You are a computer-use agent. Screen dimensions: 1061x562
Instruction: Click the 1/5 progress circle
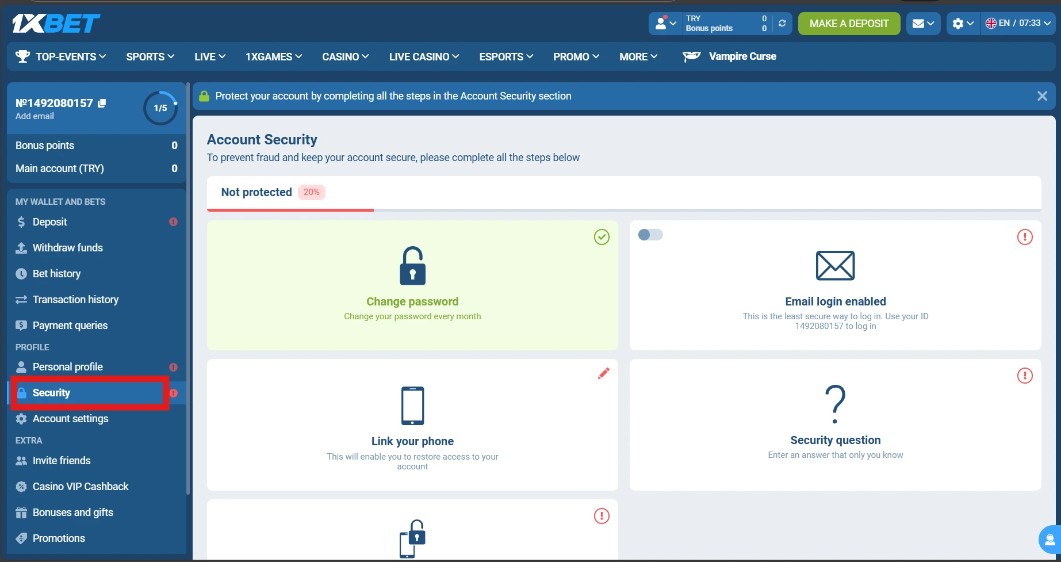coord(160,108)
